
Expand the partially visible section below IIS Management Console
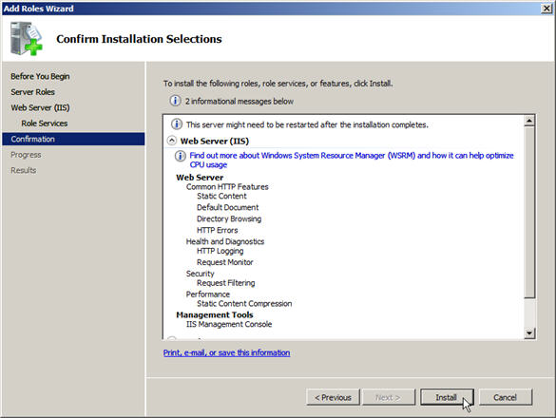pos(172,338)
